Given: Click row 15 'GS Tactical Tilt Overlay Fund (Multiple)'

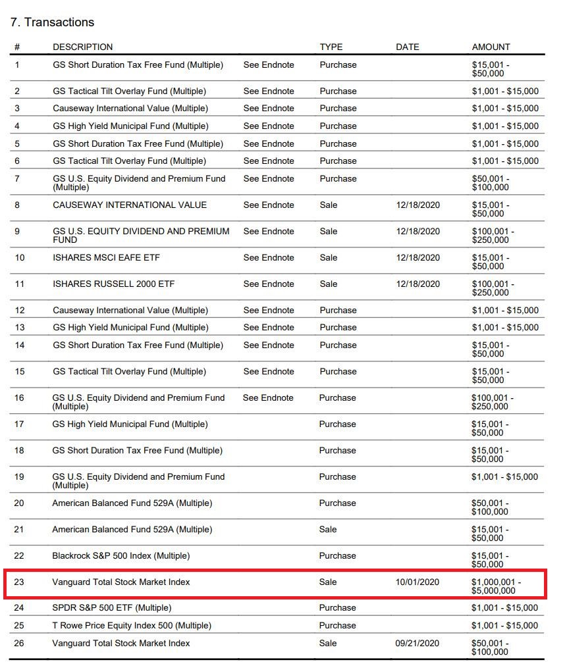Looking at the screenshot, I should (x=129, y=371).
